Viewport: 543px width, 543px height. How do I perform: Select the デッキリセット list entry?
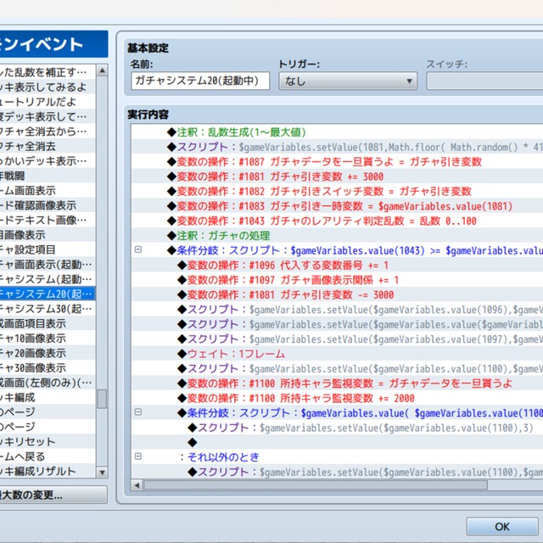pos(47,441)
